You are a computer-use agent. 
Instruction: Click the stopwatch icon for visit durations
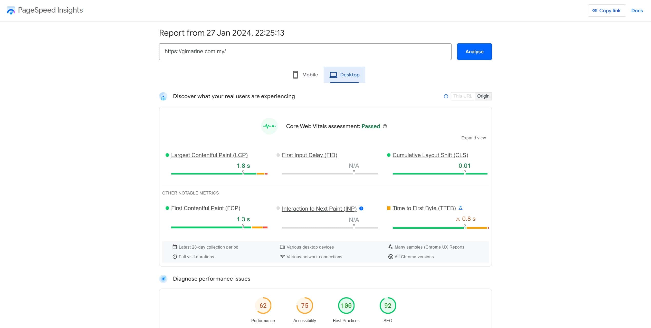click(x=175, y=257)
